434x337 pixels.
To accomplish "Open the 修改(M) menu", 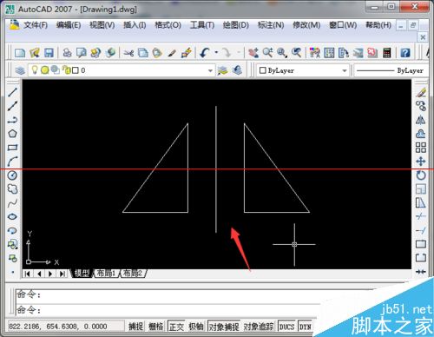I will [x=306, y=25].
